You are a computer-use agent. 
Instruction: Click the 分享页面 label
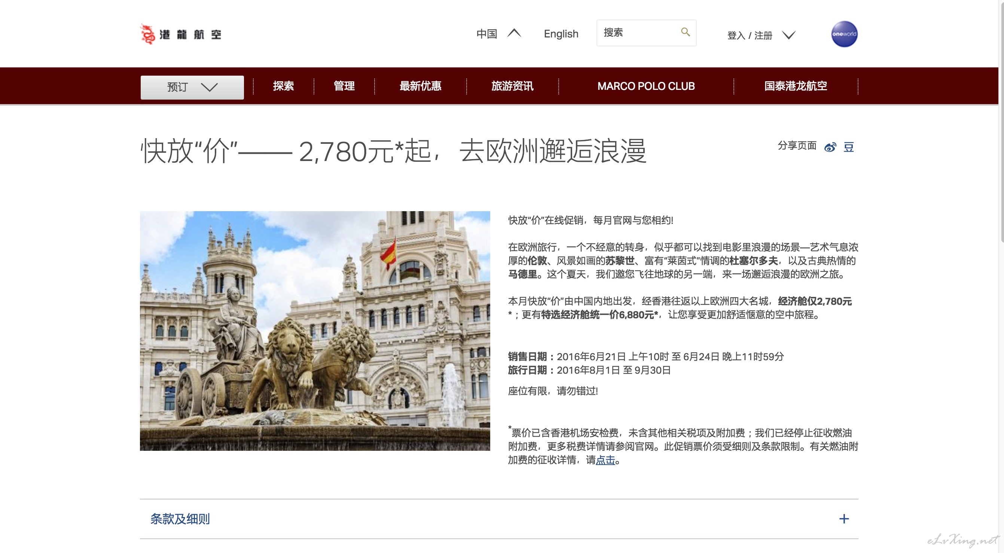click(797, 146)
